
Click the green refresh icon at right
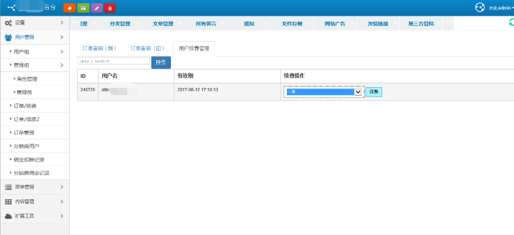click(511, 22)
